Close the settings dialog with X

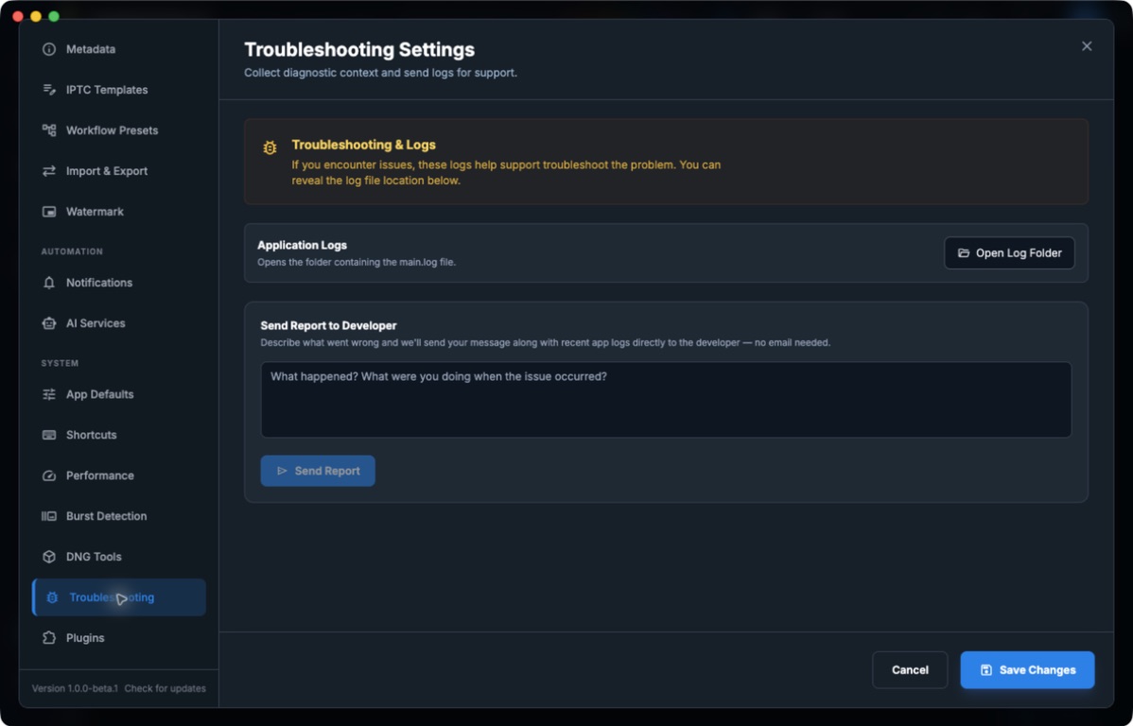pyautogui.click(x=1086, y=46)
